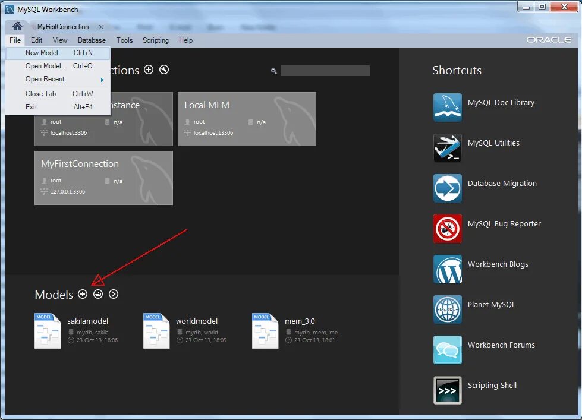Open the Edit menu
582x420 pixels.
pyautogui.click(x=36, y=40)
